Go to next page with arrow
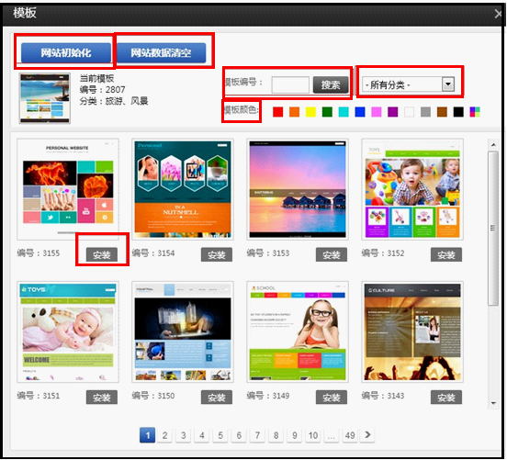 [368, 435]
